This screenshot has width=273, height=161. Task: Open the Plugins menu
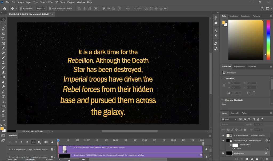(71, 2)
